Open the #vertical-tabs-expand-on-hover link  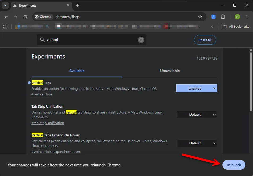(x=56, y=152)
